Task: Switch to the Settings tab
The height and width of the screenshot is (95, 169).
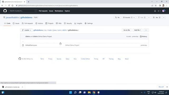Action: point(89,23)
